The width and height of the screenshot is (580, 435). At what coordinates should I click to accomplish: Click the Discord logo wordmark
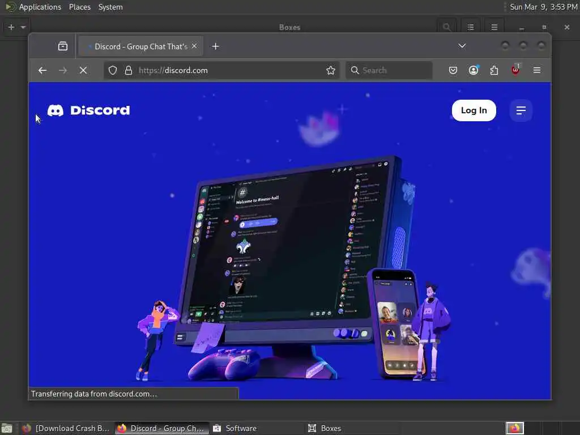coord(89,110)
